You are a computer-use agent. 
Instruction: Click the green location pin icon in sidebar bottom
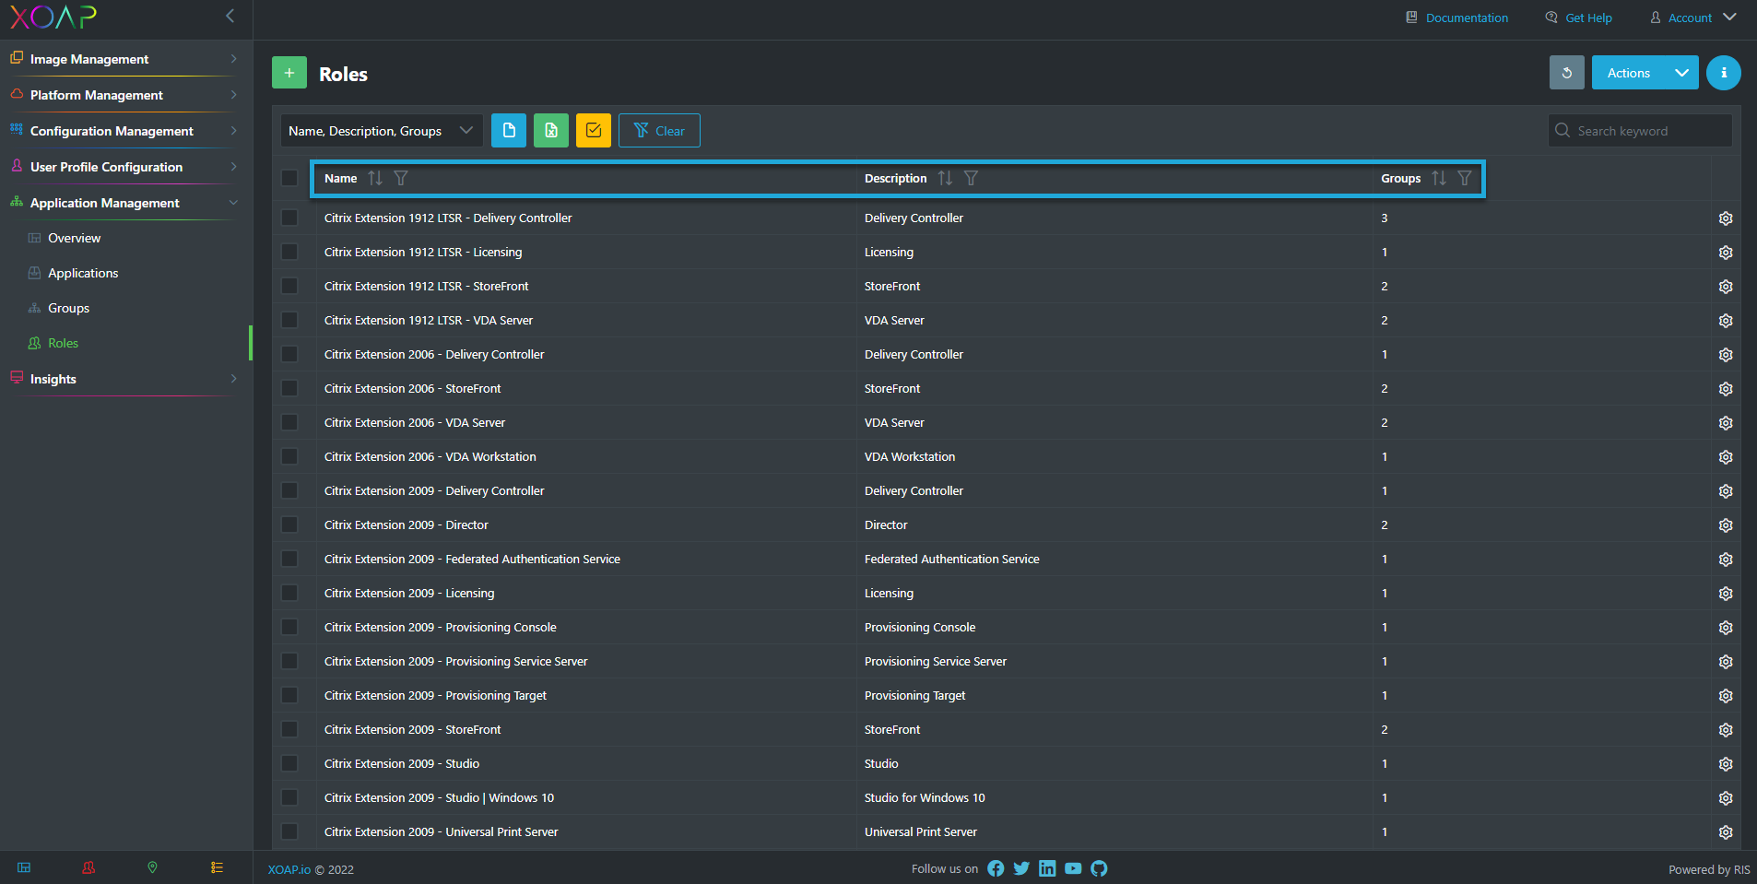[152, 867]
